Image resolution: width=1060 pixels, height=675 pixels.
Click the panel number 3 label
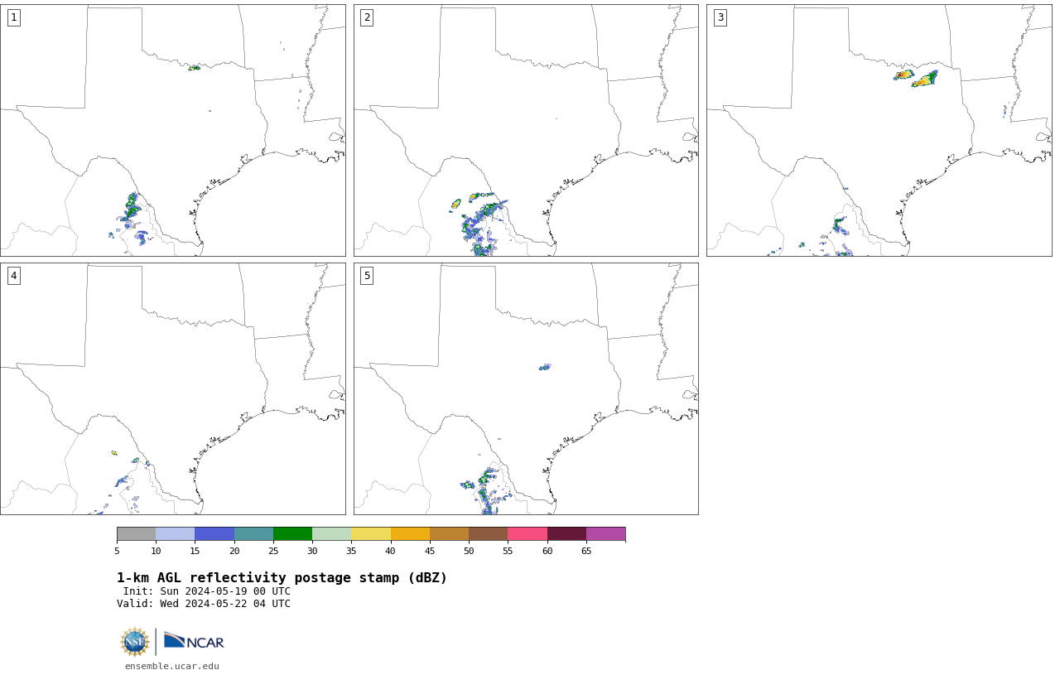click(720, 17)
